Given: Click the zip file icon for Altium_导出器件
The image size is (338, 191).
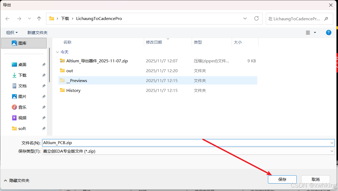Looking at the screenshot, I should (62, 61).
